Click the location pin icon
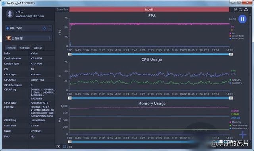 coord(235,9)
